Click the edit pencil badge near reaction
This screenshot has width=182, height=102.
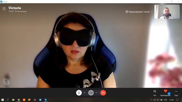pos(169,93)
